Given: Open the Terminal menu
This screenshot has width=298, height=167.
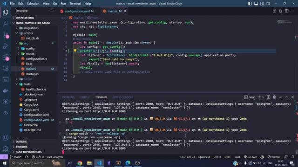Looking at the screenshot, I should 75,4.
